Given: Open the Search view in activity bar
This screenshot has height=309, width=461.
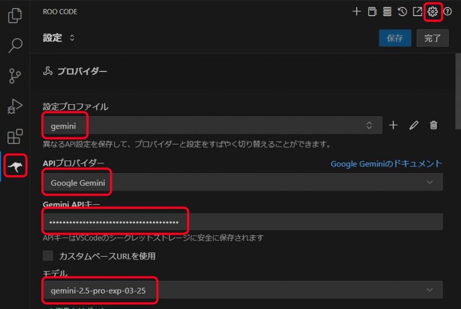Looking at the screenshot, I should click(x=15, y=45).
